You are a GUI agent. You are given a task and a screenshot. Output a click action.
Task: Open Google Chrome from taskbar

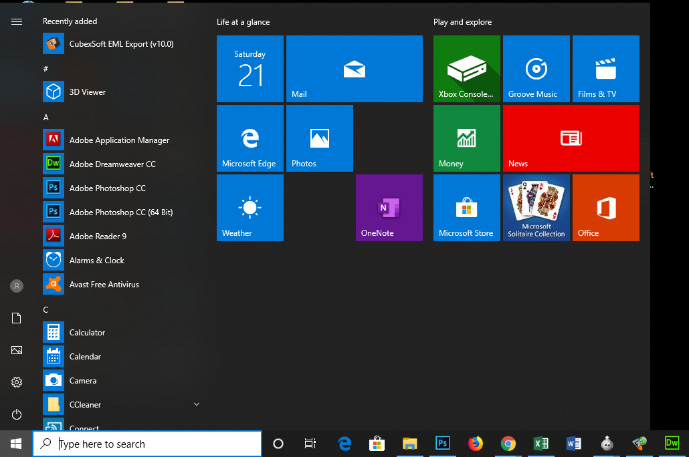[x=508, y=444]
